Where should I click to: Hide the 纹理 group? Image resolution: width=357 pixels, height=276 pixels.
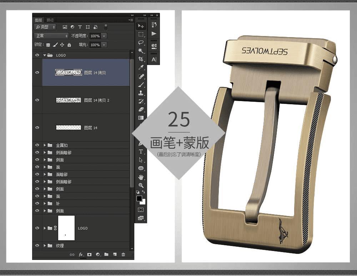coord(37,246)
